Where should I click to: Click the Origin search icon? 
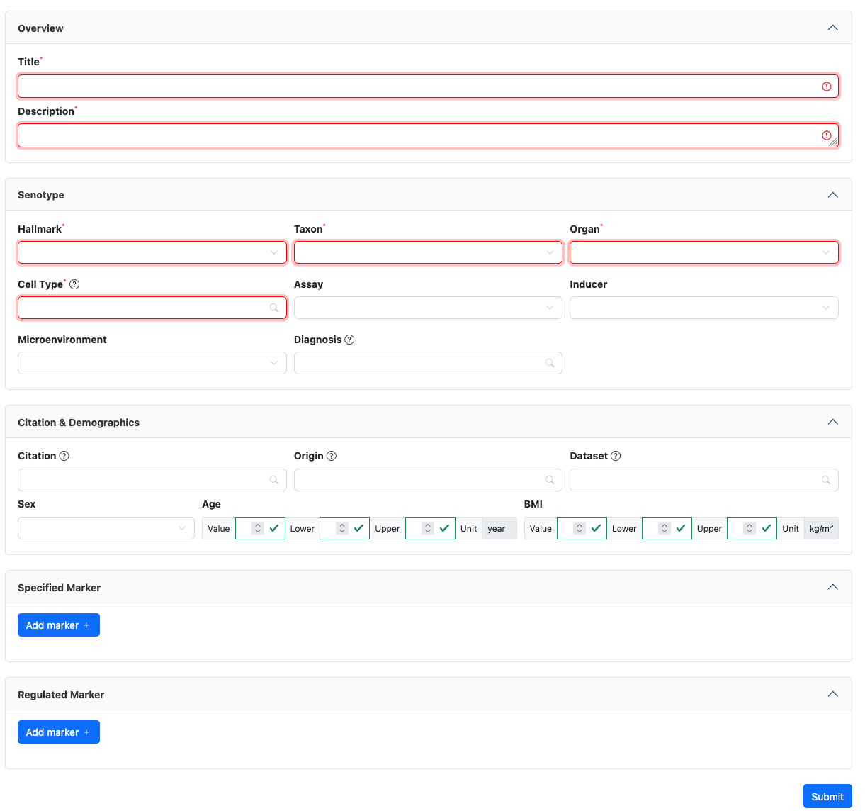click(x=550, y=480)
